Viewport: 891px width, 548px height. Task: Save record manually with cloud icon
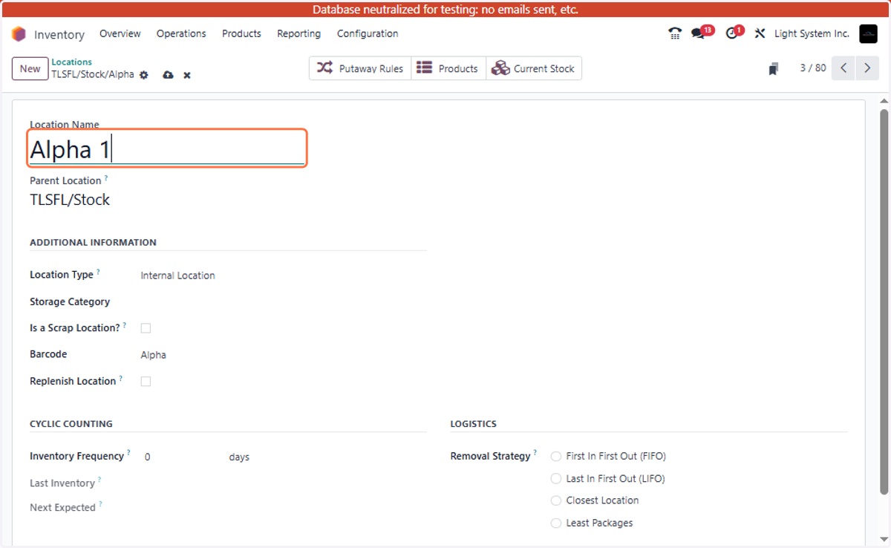click(168, 75)
